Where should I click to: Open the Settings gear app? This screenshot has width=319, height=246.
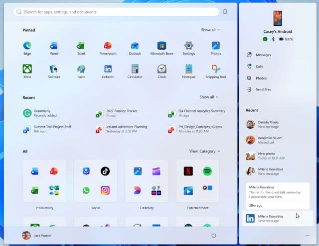(188, 48)
